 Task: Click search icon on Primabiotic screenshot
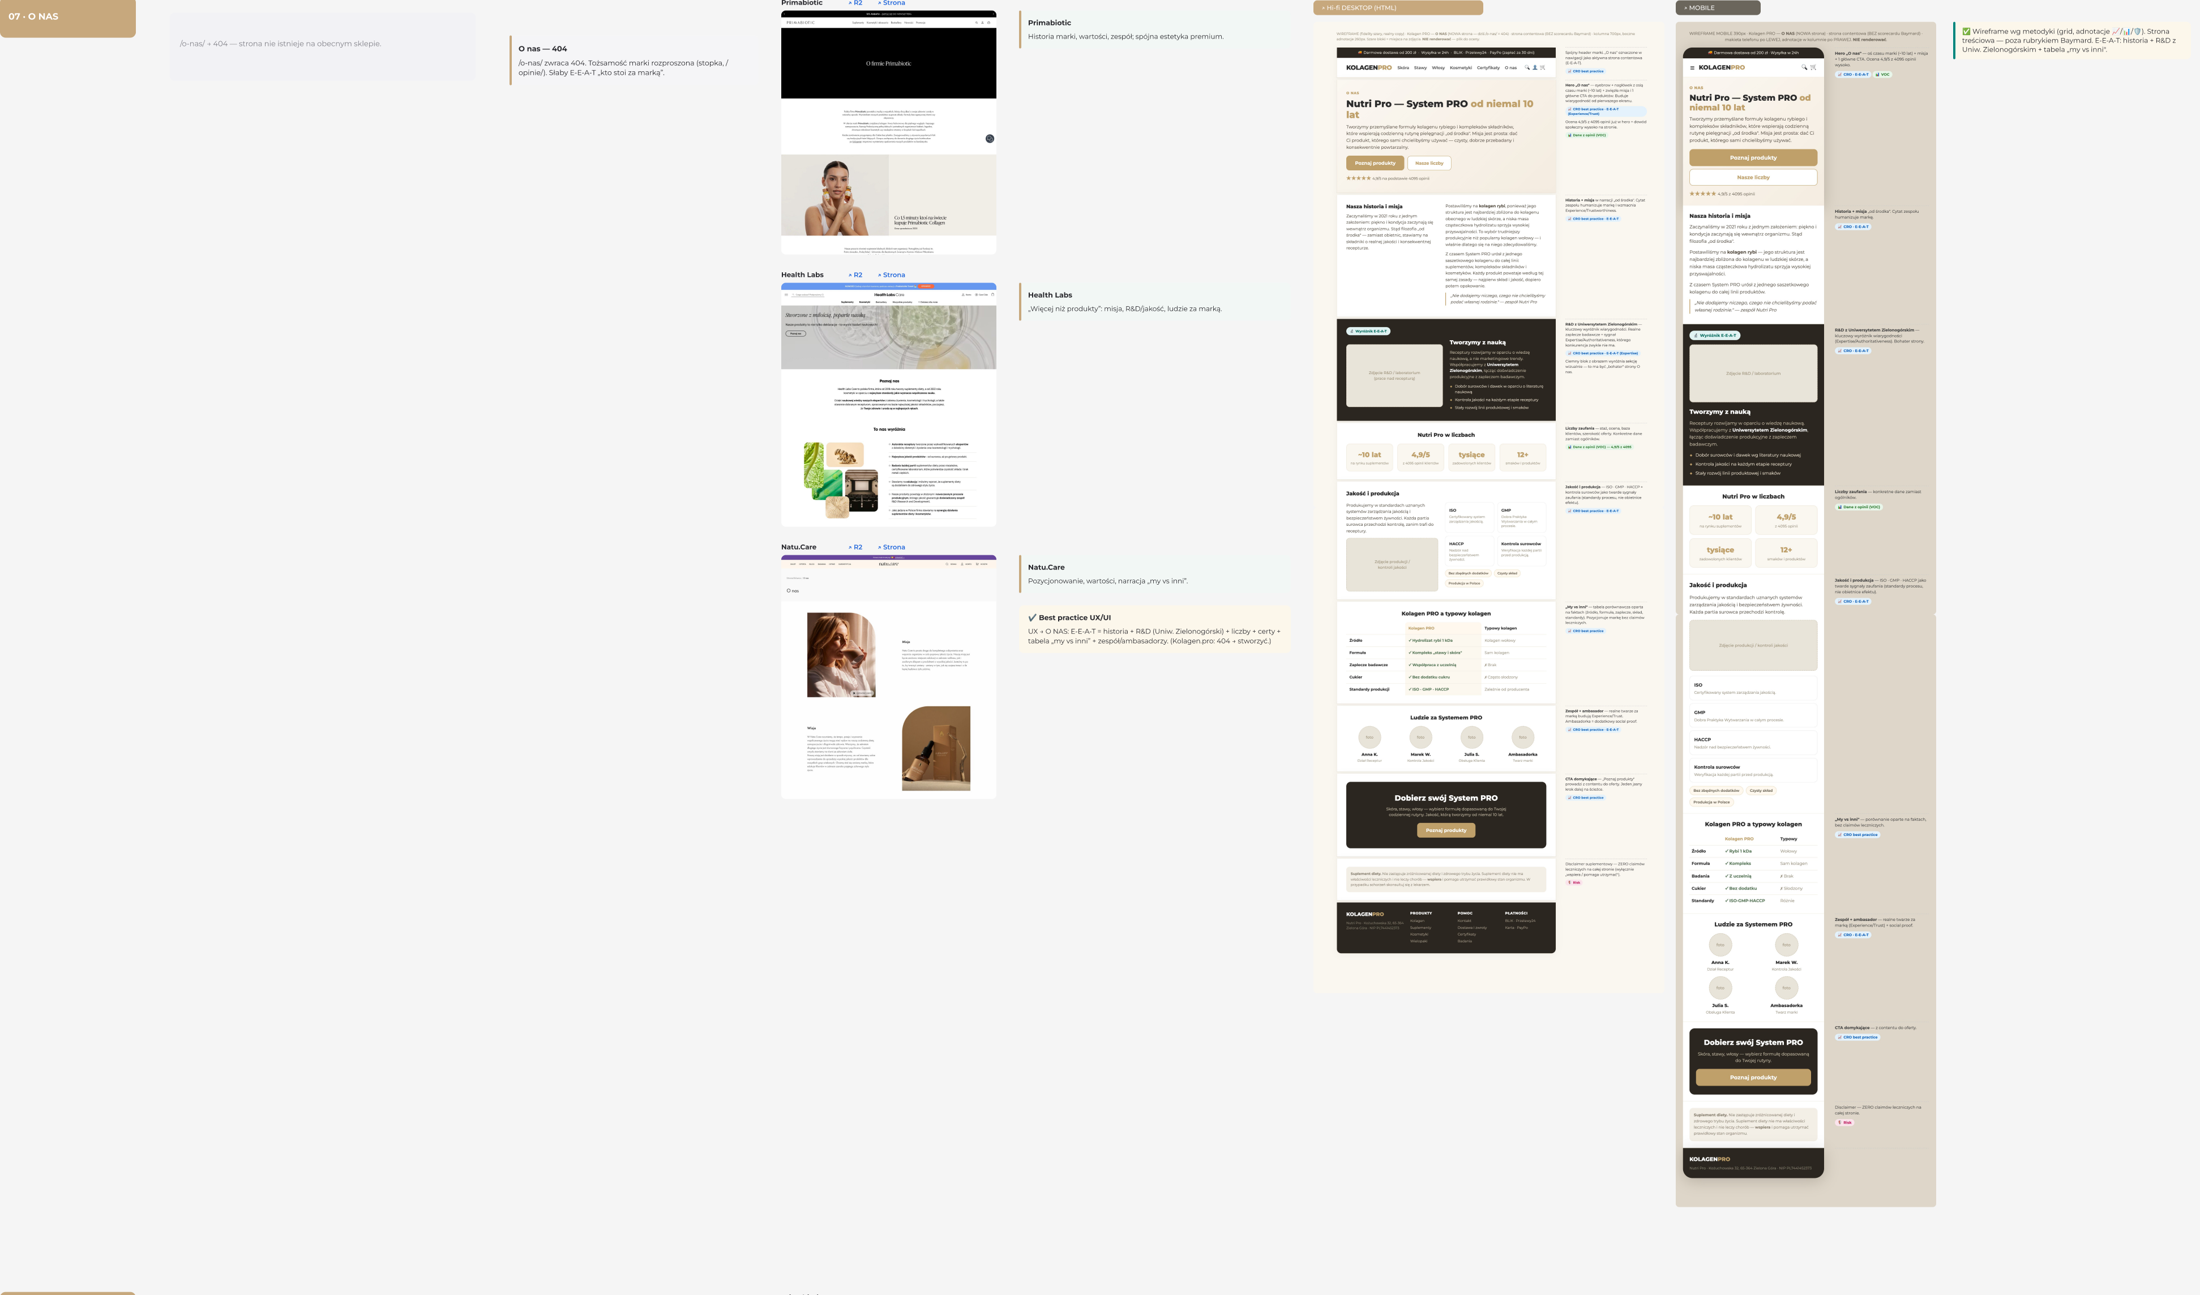[977, 23]
